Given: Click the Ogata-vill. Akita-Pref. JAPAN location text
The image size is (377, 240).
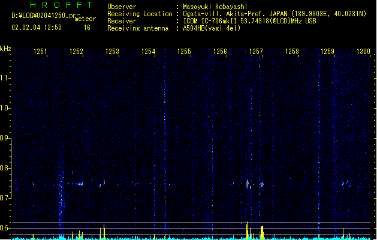Looking at the screenshot, I should 235,14.
